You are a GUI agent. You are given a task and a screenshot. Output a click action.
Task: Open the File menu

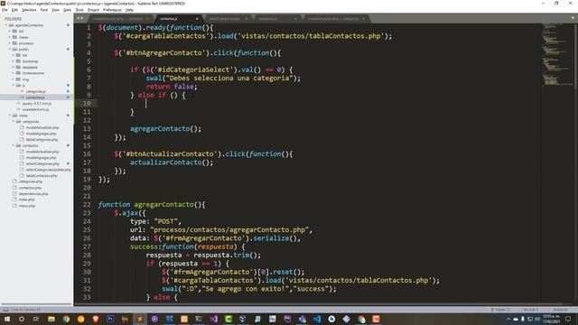point(5,10)
